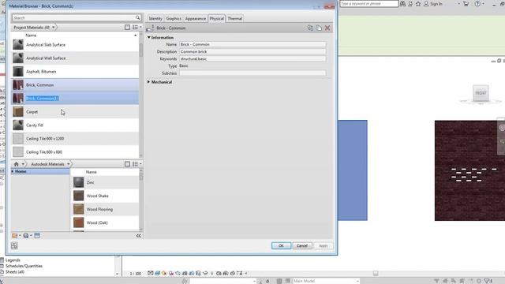Click the keyword or phrase search box

tap(369, 3)
